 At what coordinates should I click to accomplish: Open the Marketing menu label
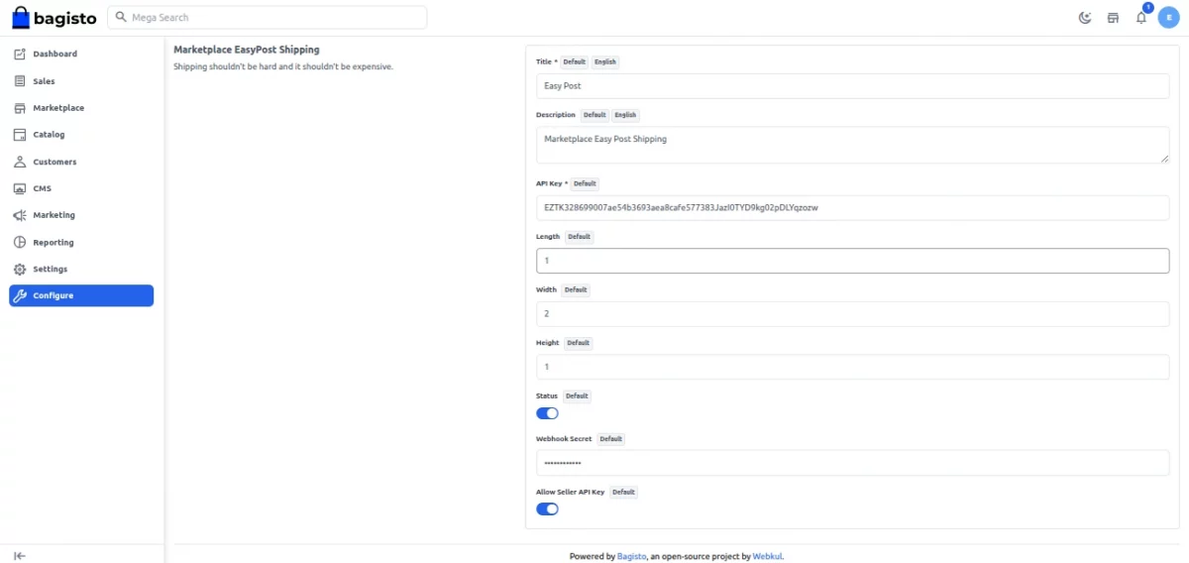[54, 215]
